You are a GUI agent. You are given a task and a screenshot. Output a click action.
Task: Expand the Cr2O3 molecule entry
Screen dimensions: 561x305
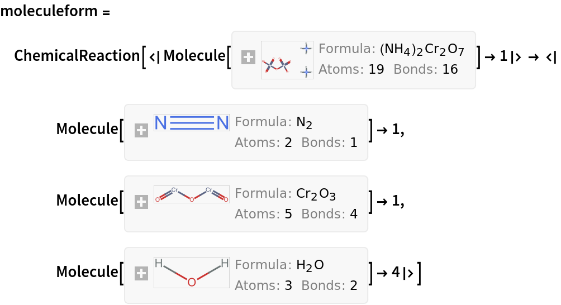141,202
